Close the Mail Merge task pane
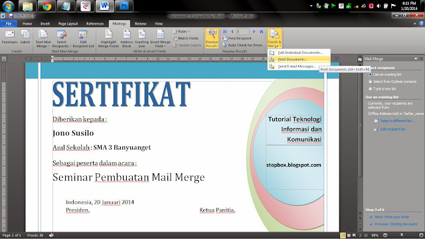 pyautogui.click(x=421, y=58)
